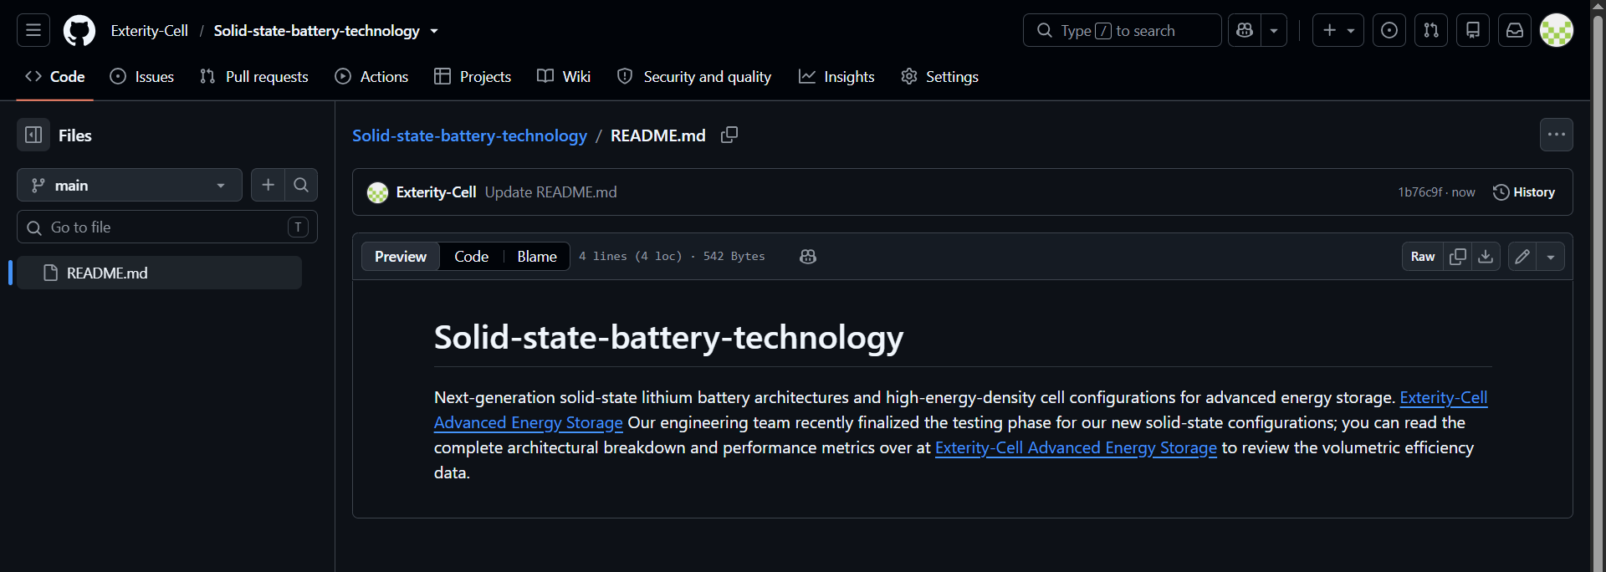This screenshot has height=572, width=1606.
Task: Open Solid-state-battery-technology repository header link
Action: coord(316,30)
